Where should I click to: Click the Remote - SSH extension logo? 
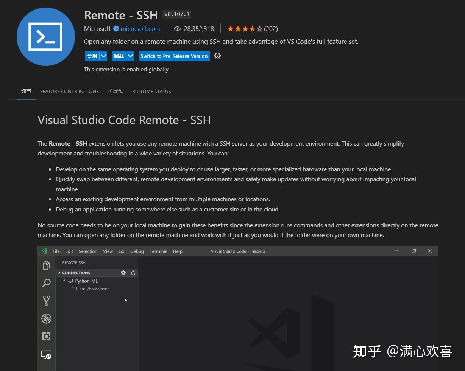click(x=45, y=37)
